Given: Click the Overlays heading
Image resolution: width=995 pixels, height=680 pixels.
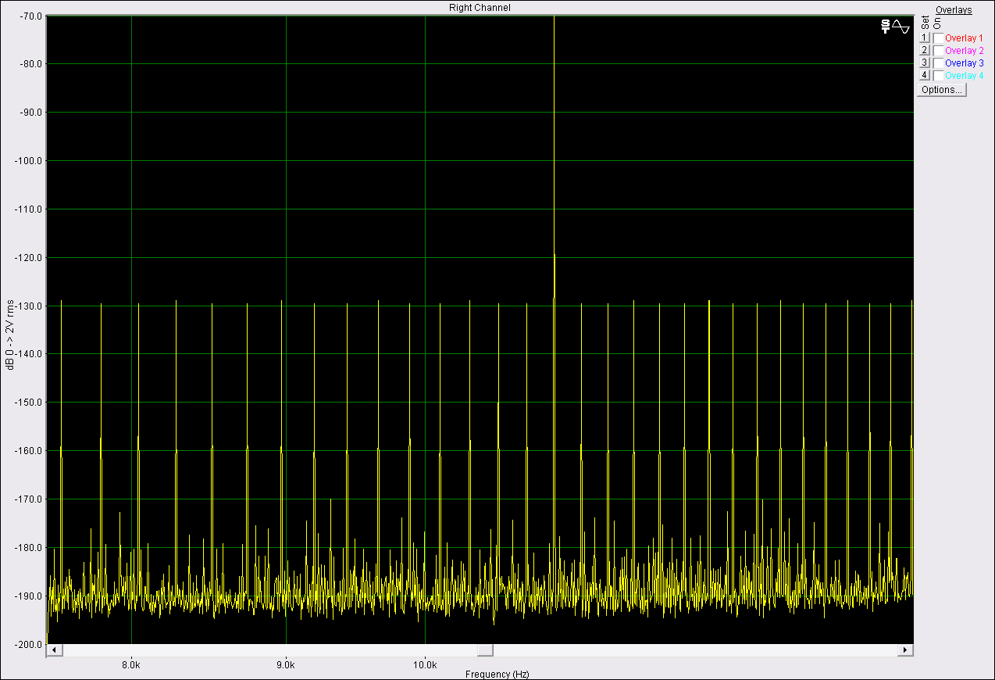Looking at the screenshot, I should coord(954,10).
